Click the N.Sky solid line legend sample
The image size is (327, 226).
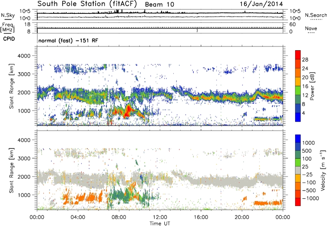(x=8, y=20)
